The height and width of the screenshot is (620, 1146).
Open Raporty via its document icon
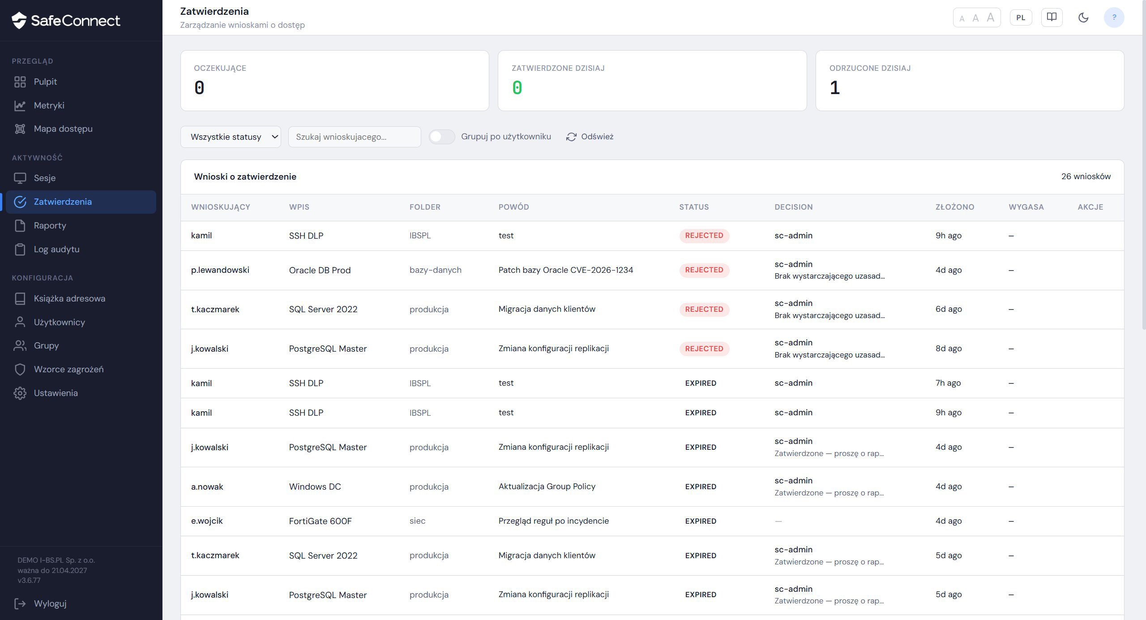click(20, 226)
